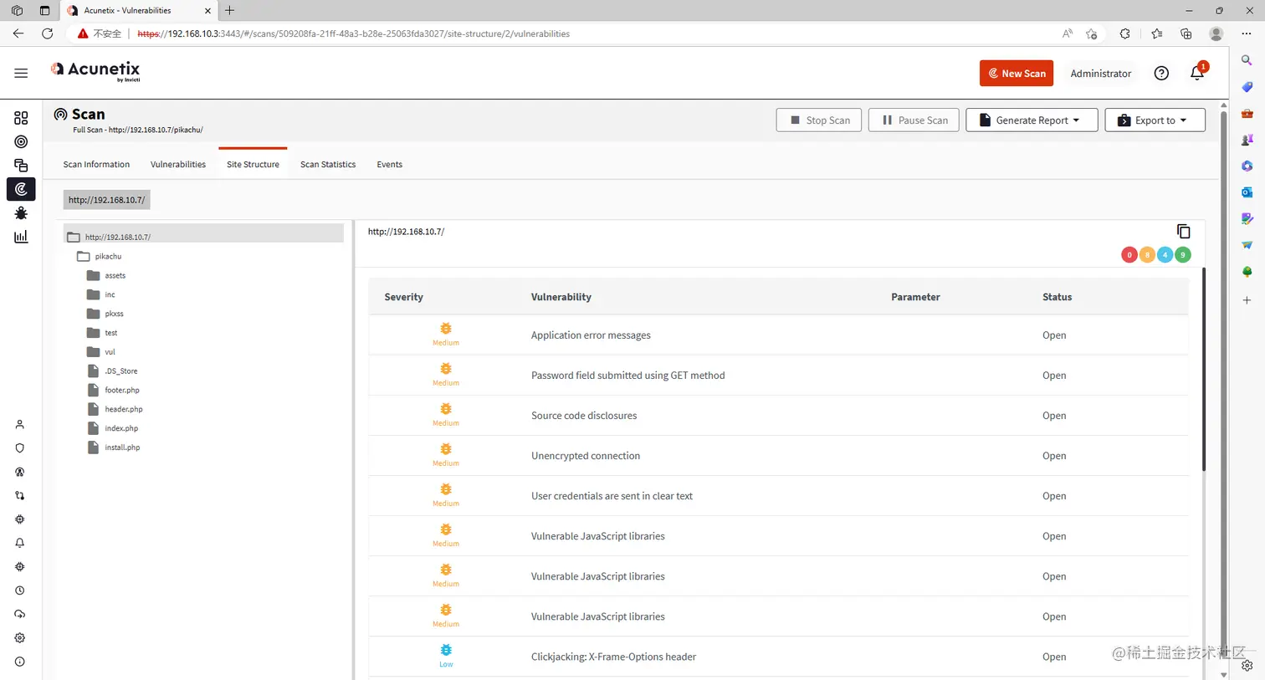Click the vulnerability list scrollbar
1265x680 pixels.
(1205, 369)
